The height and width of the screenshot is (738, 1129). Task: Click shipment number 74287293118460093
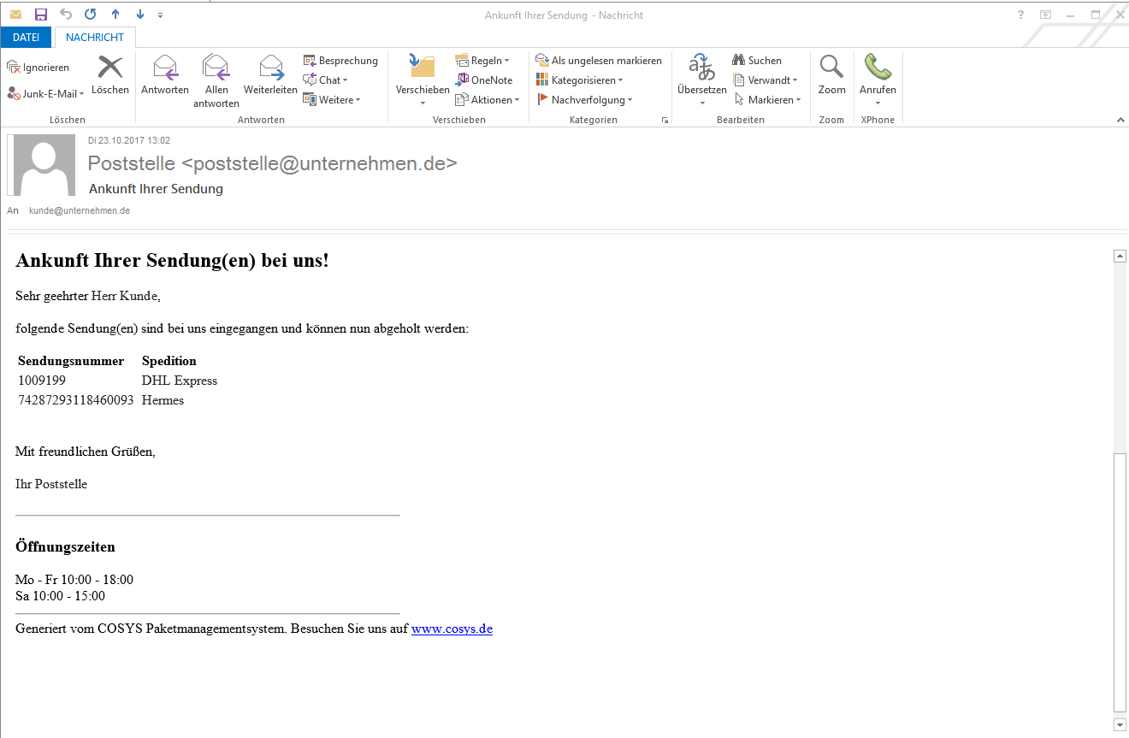[76, 400]
